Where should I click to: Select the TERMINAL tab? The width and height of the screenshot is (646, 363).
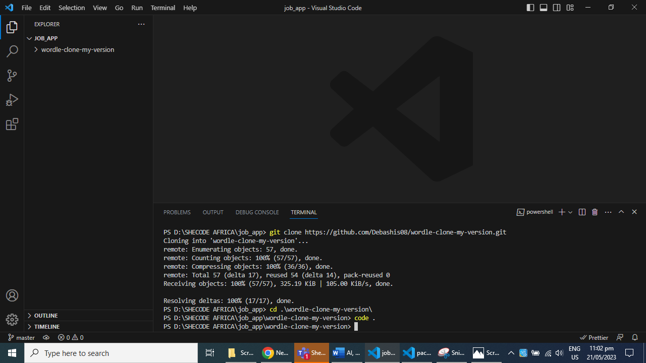click(304, 212)
